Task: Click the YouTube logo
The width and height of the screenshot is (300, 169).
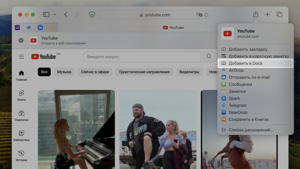Action: pos(43,57)
